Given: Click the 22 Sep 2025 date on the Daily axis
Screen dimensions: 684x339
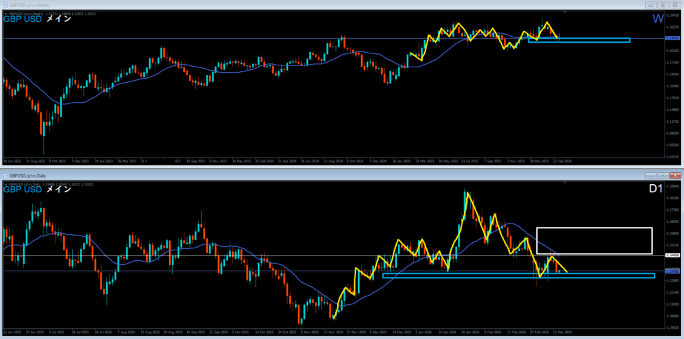Looking at the screenshot, I should 218,332.
